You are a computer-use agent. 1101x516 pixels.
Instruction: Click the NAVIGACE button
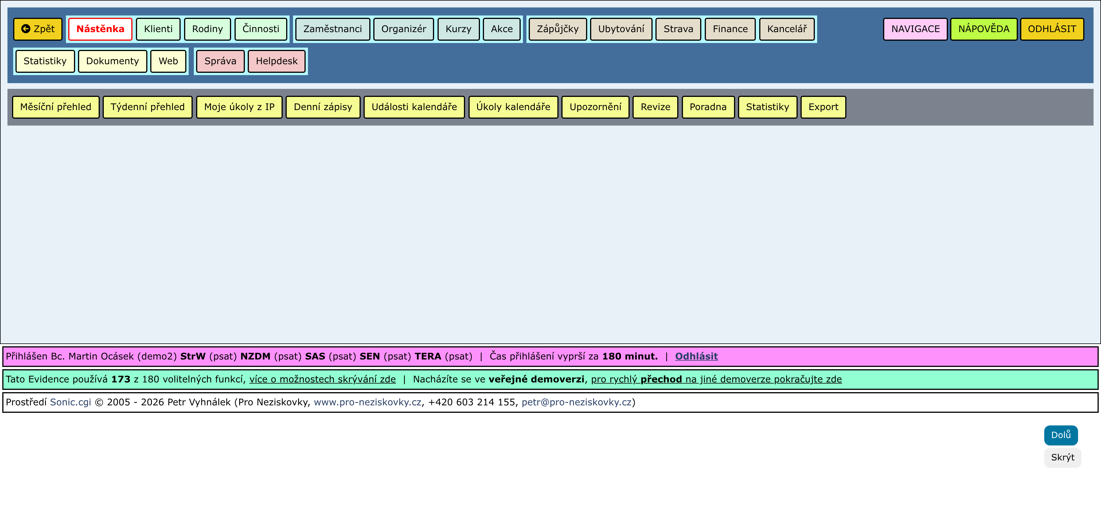click(x=915, y=29)
